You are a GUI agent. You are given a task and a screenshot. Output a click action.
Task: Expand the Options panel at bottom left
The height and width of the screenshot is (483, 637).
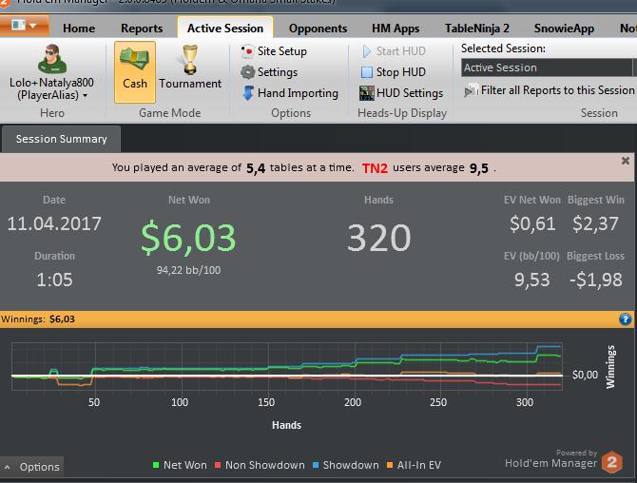(31, 467)
